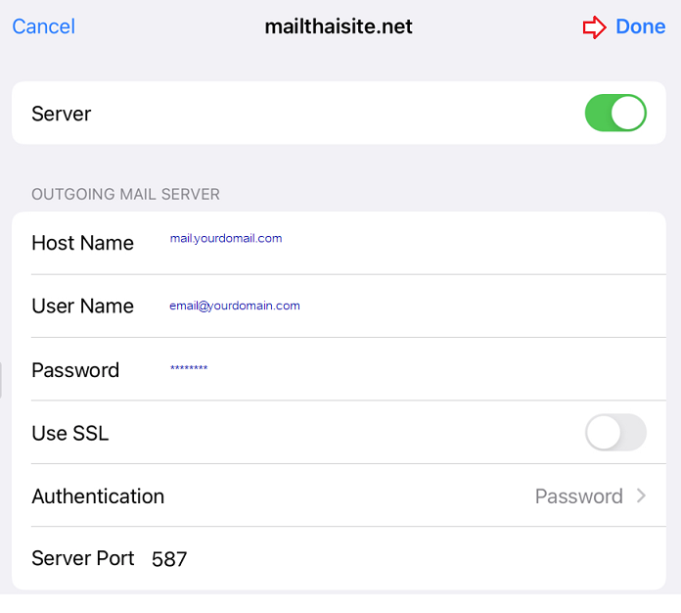This screenshot has height=613, width=681.
Task: Select the mailthaisite.net title text
Action: click(x=339, y=26)
